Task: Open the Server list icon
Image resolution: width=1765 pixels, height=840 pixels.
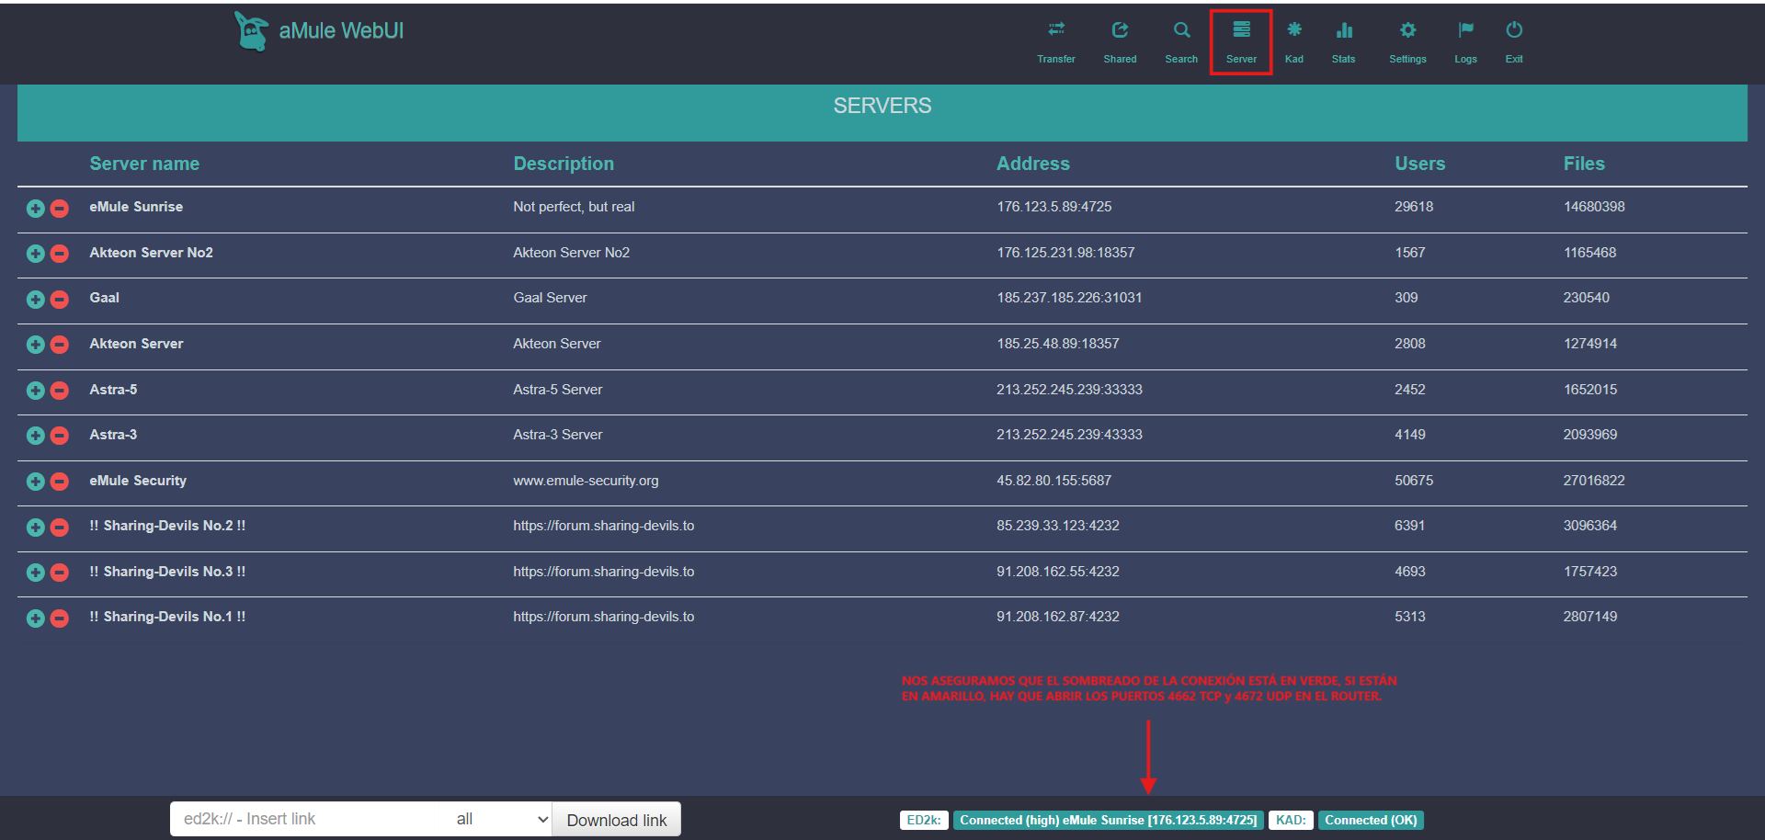Action: tap(1241, 30)
